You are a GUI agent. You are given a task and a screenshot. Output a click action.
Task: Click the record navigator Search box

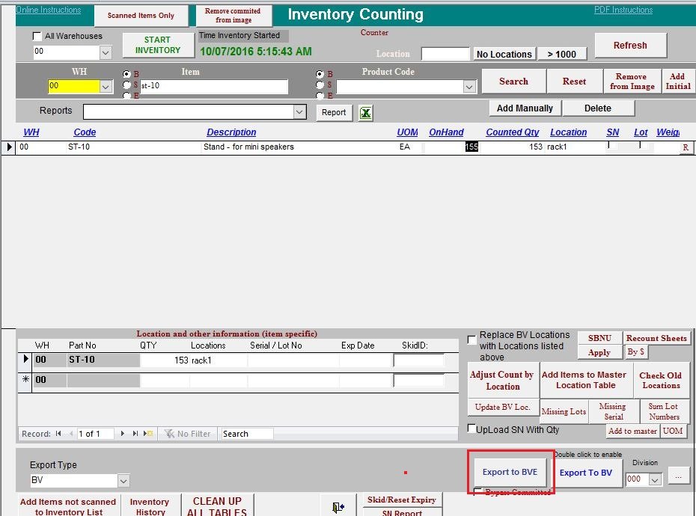247,434
